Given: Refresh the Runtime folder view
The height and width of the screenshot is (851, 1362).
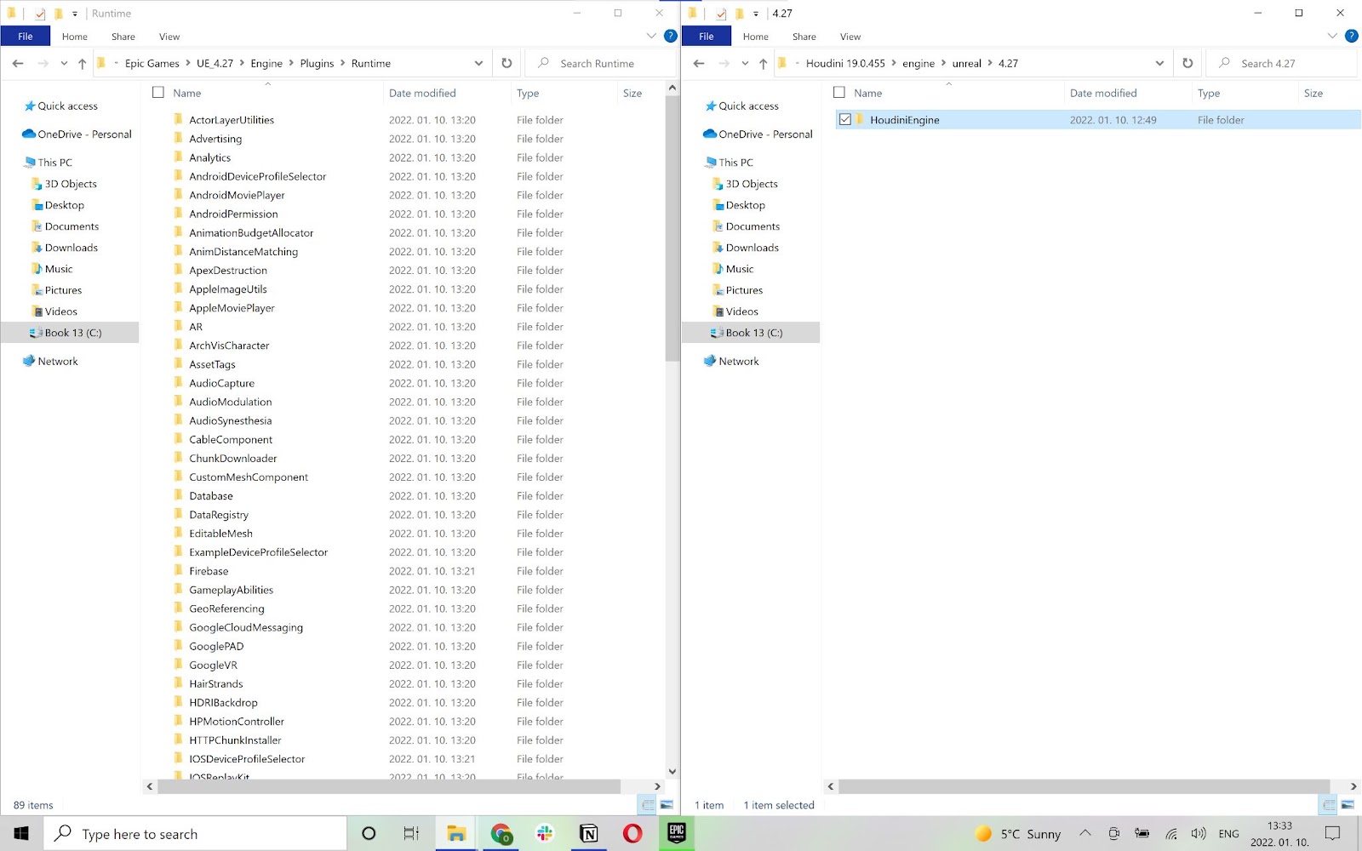Looking at the screenshot, I should pyautogui.click(x=506, y=63).
